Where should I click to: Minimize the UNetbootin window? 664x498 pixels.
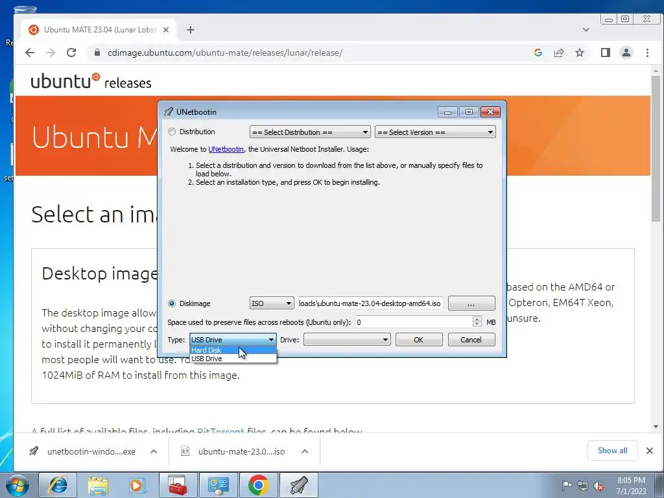click(447, 112)
